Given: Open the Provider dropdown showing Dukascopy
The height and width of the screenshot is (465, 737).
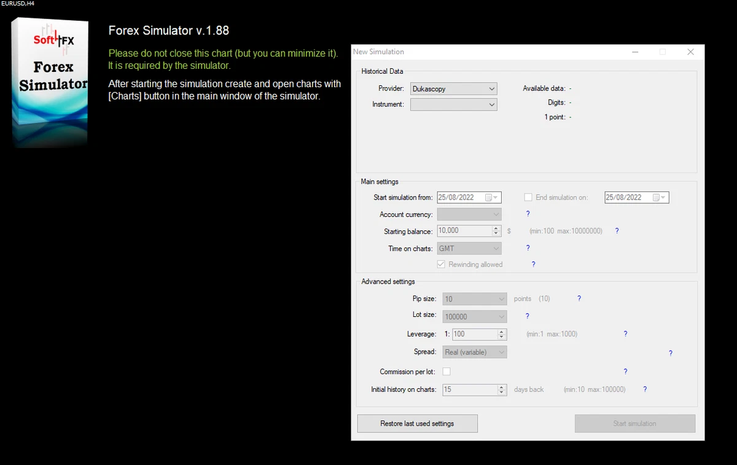Looking at the screenshot, I should tap(453, 88).
